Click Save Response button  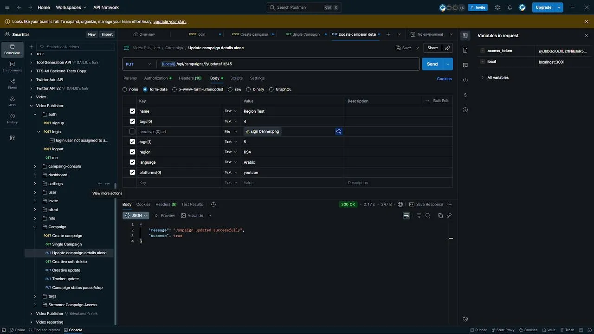(x=426, y=205)
